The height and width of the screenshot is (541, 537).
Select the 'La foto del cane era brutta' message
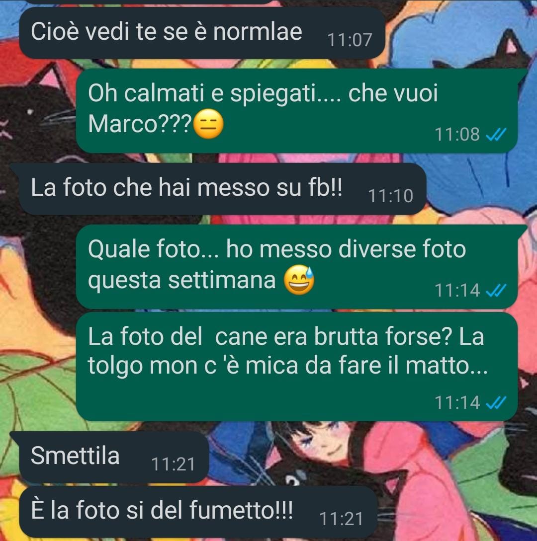pos(297,367)
